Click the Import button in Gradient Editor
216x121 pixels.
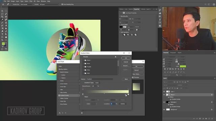[x=126, y=66]
